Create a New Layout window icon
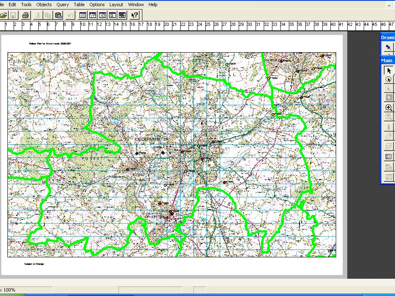Viewport: 395px width, 296px height. (x=112, y=15)
